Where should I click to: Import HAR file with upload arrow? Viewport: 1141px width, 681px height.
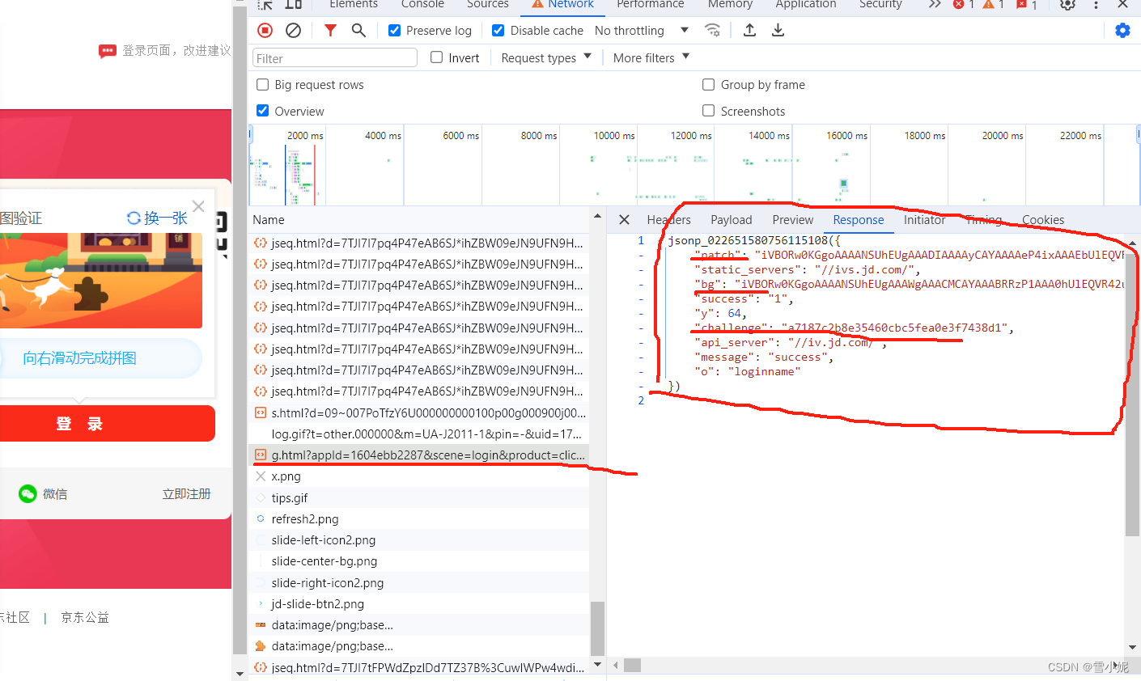750,30
